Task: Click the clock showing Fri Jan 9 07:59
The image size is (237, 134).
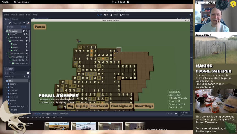Action: 118,2
